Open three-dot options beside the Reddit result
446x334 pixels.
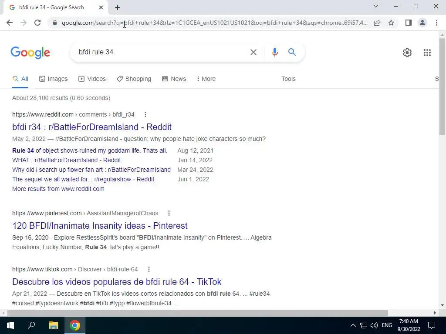[145, 114]
